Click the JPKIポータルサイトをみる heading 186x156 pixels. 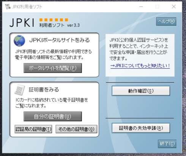pos(59,40)
